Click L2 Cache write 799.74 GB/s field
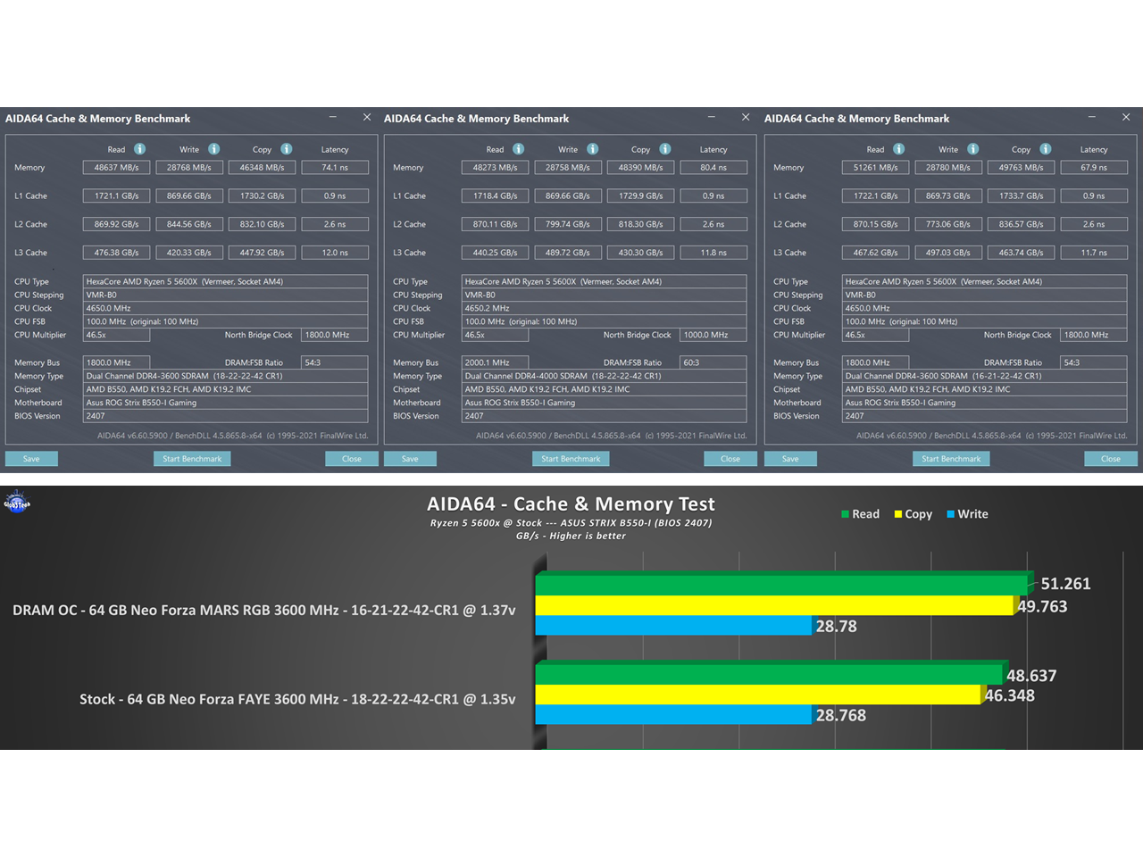Screen dimensions: 1143x857 click(x=568, y=224)
